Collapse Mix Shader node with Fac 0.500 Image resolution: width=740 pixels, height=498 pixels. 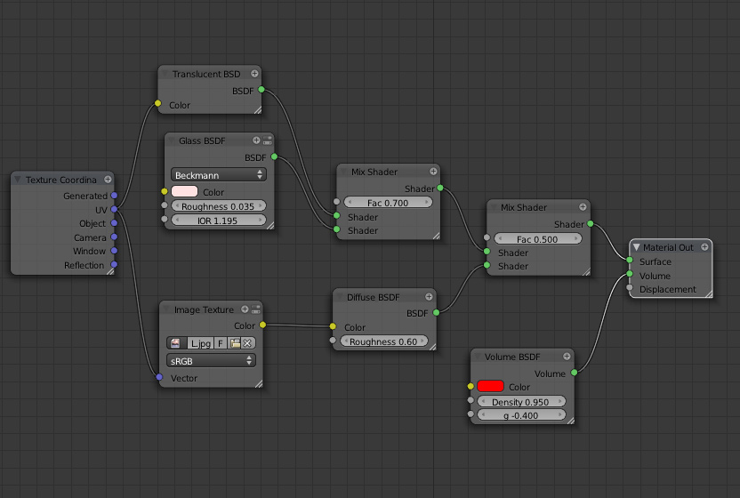[494, 207]
